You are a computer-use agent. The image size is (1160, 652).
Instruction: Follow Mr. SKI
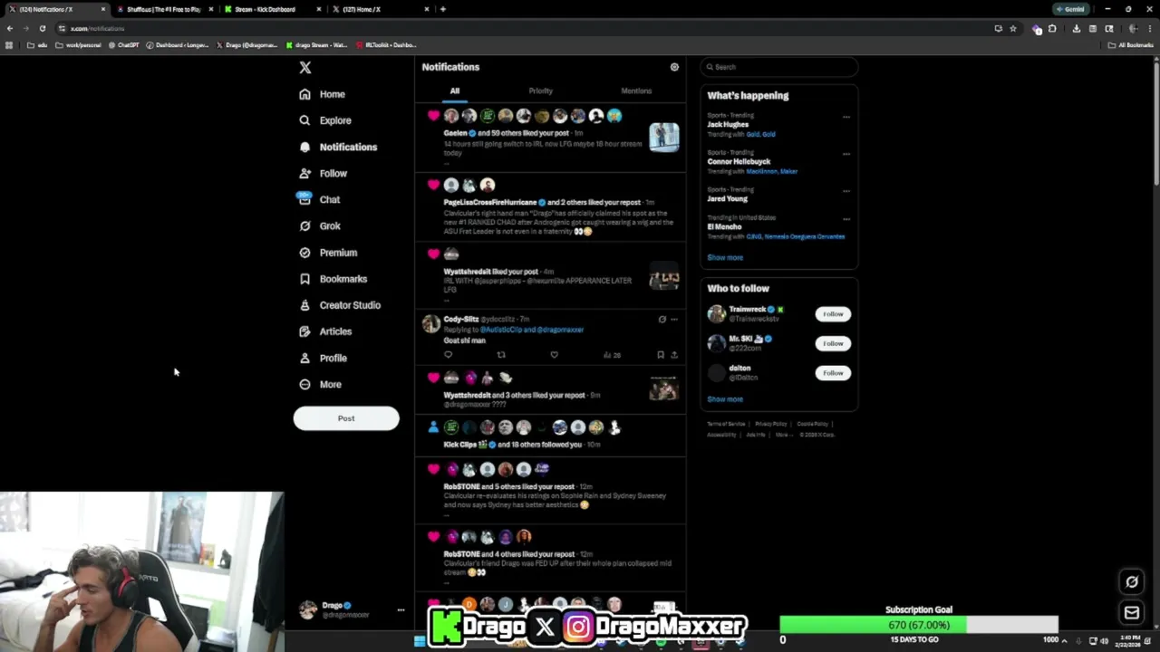pos(833,343)
